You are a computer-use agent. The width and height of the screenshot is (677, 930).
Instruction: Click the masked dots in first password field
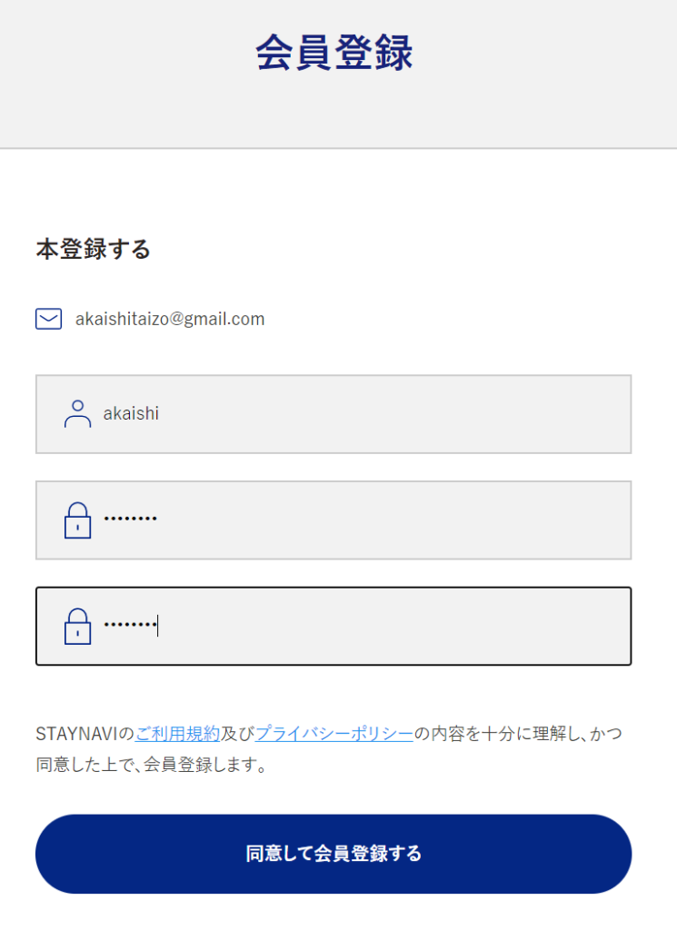[130, 519]
